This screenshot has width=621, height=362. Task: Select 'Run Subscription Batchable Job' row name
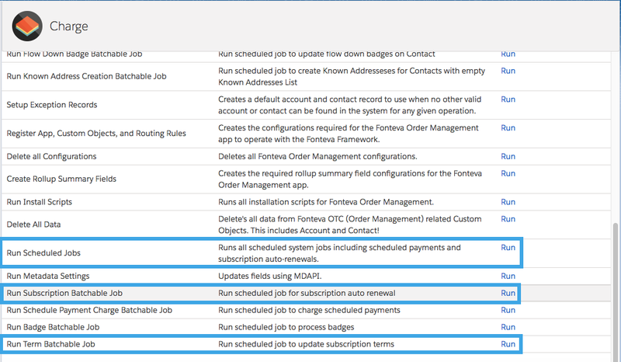[64, 293]
